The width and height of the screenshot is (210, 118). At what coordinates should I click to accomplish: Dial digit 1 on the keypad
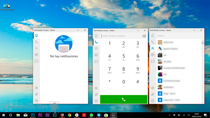coord(109,43)
